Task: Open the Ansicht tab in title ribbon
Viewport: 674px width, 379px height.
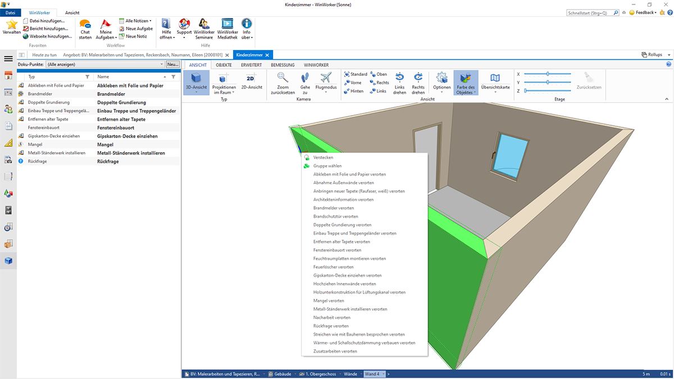Action: click(x=72, y=12)
